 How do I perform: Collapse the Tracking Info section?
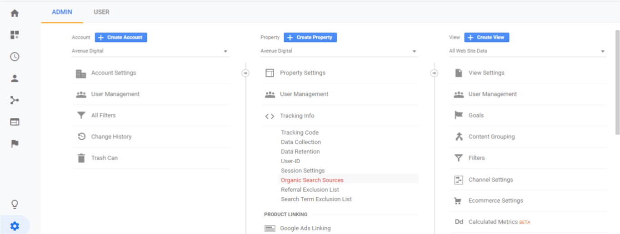point(297,116)
